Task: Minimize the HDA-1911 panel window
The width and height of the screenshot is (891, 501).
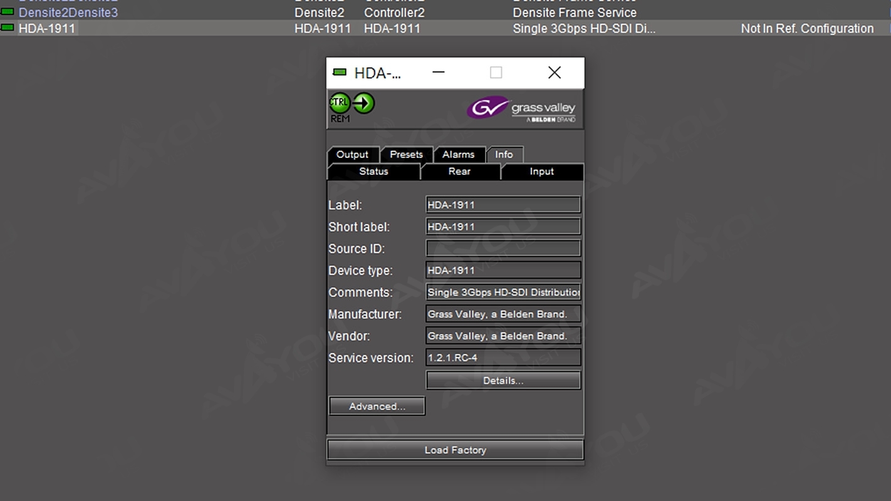Action: 439,73
